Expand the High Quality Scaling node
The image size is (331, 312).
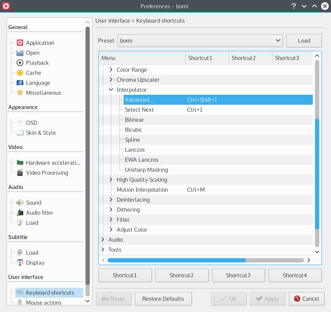click(111, 179)
